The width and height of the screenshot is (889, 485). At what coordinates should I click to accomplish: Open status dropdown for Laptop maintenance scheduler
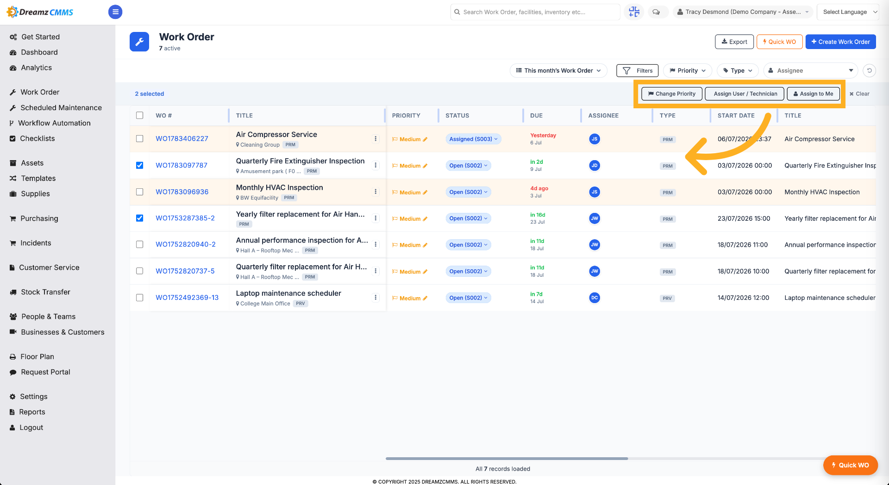[468, 298]
